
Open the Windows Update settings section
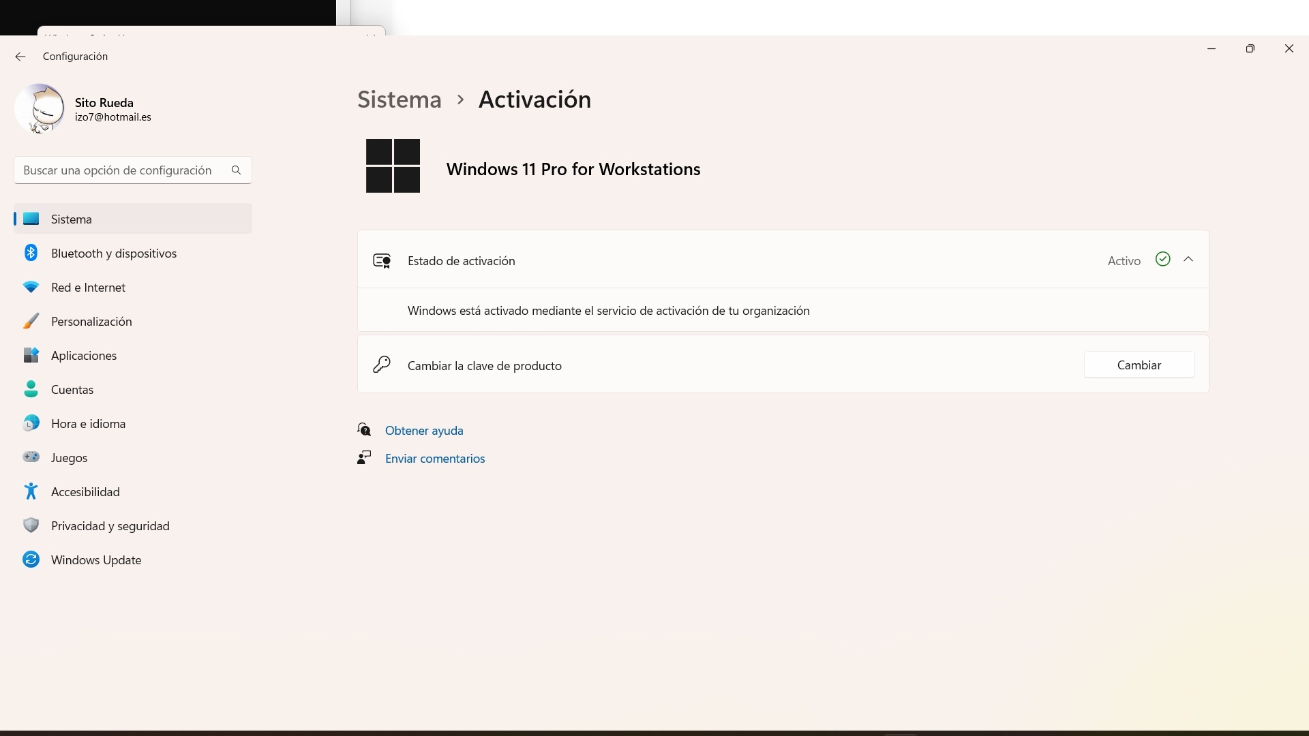96,560
